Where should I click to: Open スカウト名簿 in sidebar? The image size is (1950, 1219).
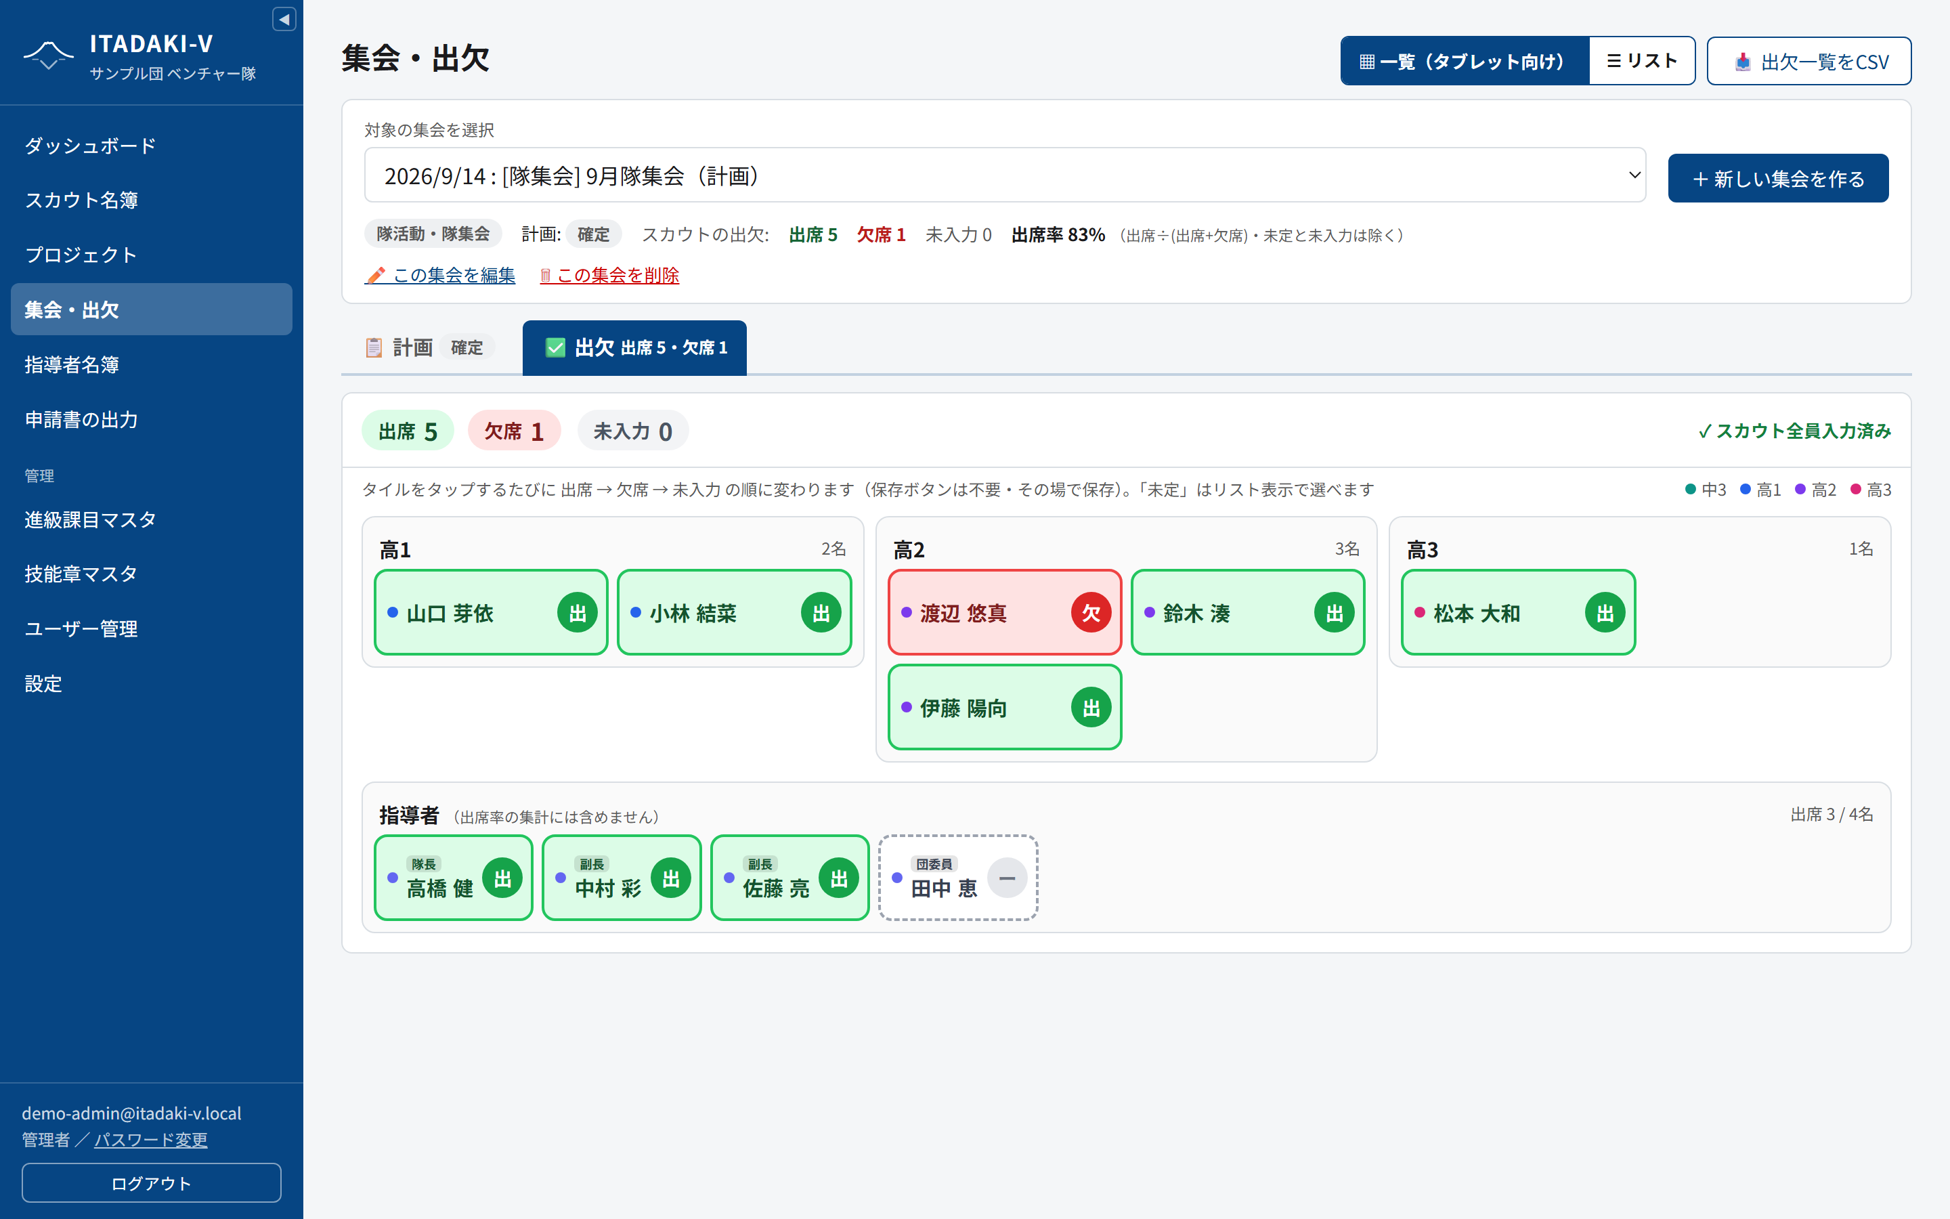[x=152, y=200]
